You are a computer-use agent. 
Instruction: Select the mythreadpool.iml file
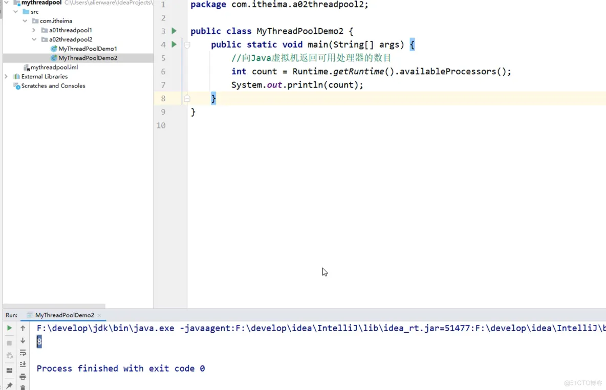pos(55,67)
